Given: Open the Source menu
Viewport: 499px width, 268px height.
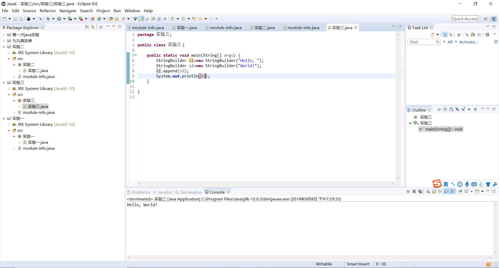Looking at the screenshot, I should (x=29, y=11).
